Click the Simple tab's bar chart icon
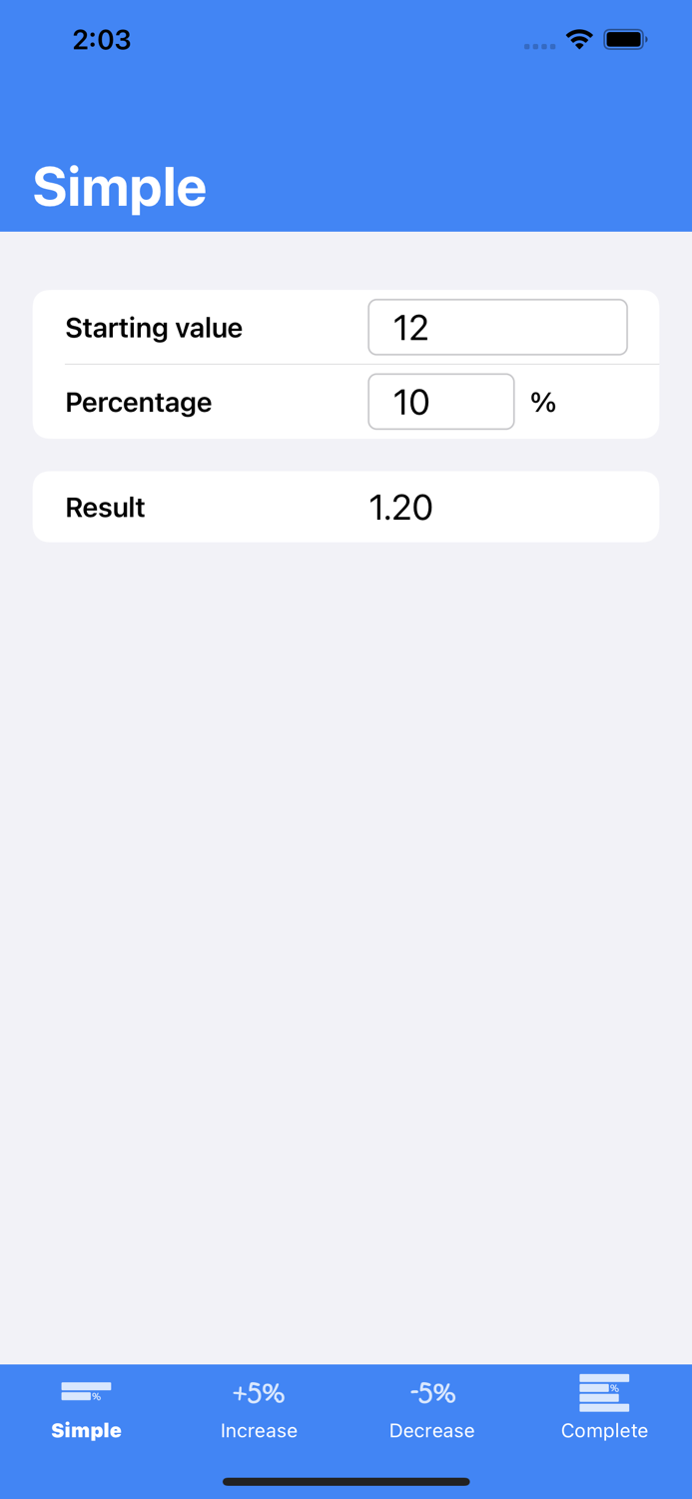 pos(85,1392)
